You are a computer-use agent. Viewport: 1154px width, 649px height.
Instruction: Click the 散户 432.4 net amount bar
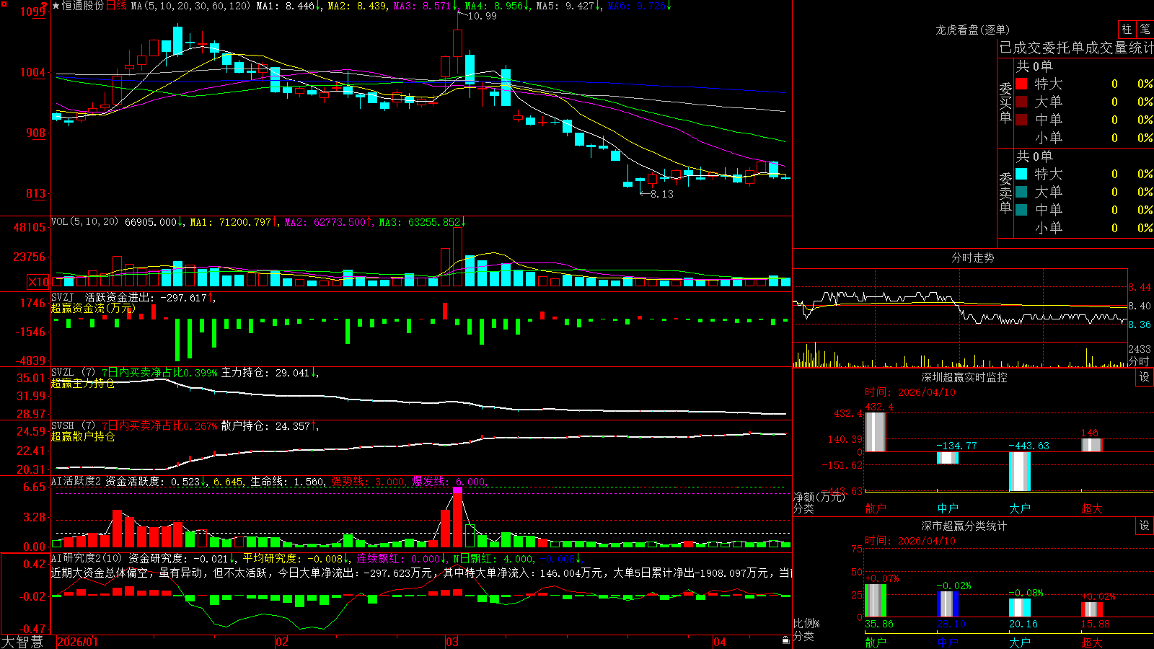coord(876,432)
